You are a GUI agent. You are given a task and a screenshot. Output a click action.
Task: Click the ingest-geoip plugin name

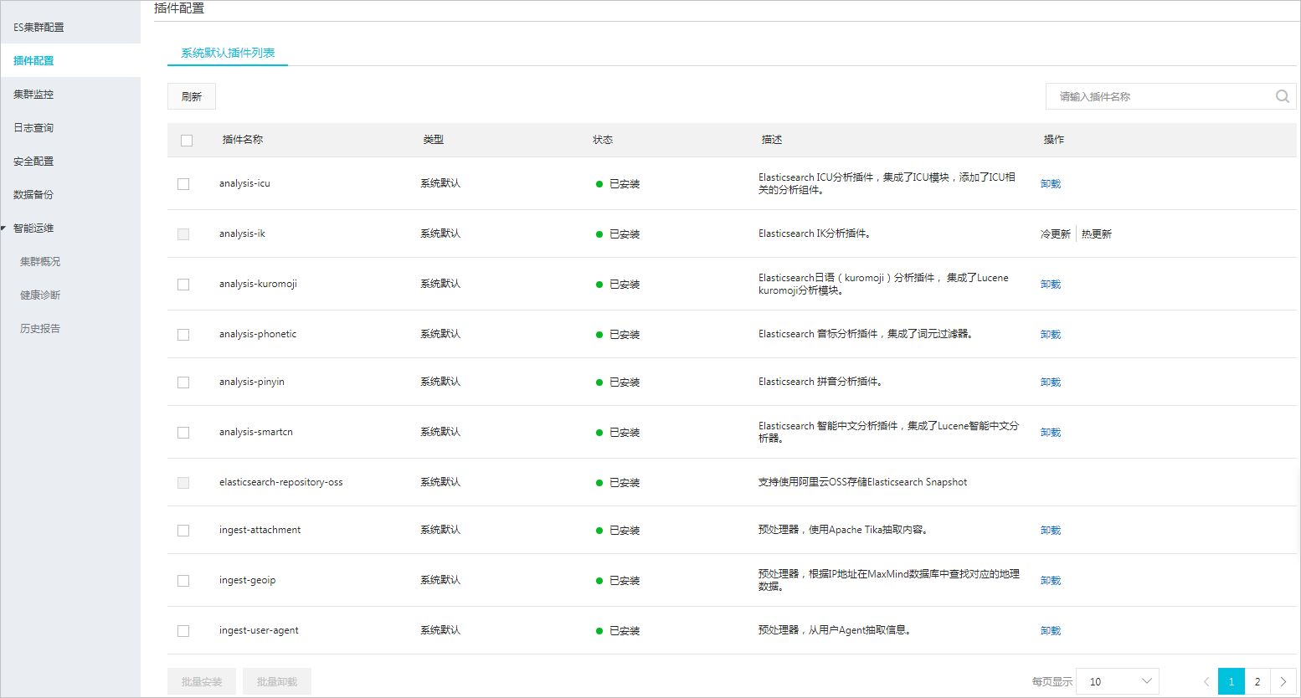[x=247, y=580]
